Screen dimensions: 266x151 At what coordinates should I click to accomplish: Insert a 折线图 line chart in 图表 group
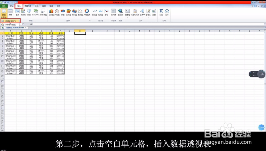tap(57, 12)
